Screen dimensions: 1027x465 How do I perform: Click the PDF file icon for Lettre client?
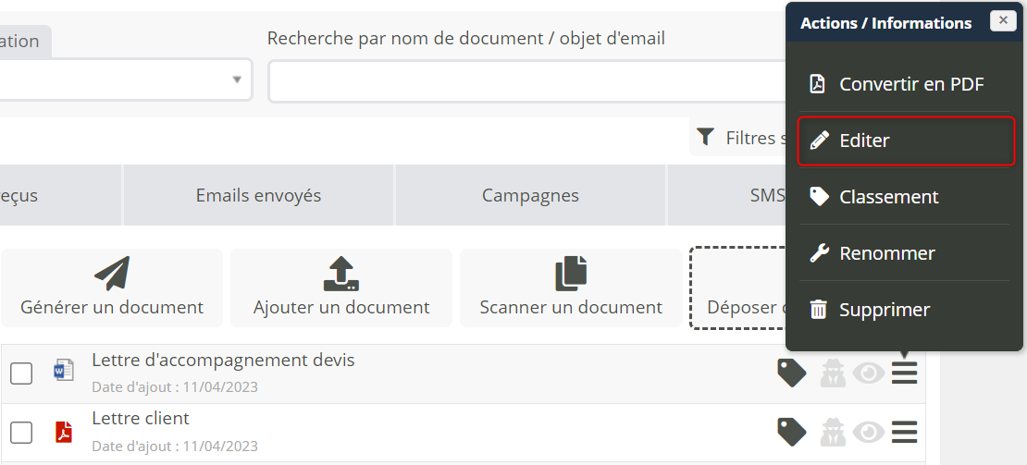click(63, 432)
